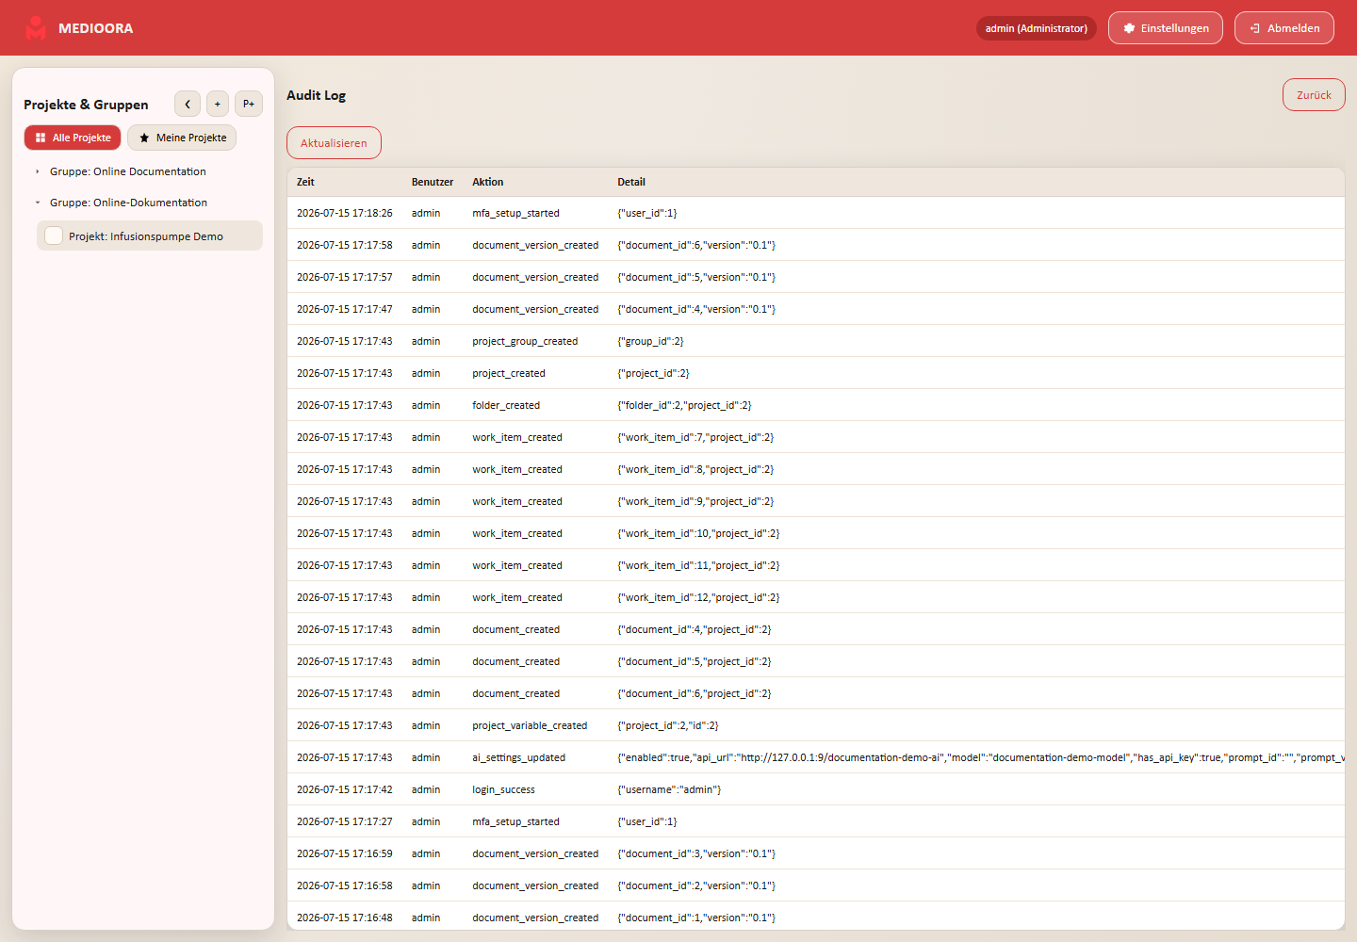Click the star icon on Meine Projekte
The image size is (1357, 942).
click(x=144, y=138)
